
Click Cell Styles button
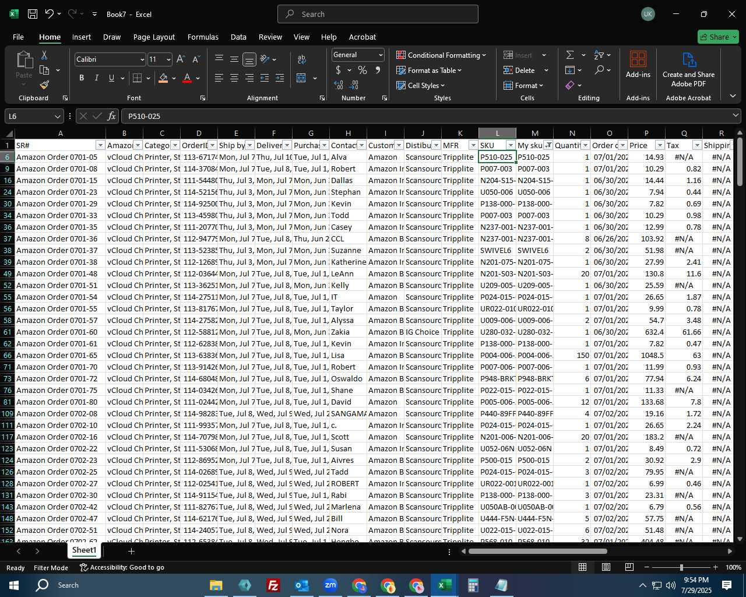coord(420,85)
